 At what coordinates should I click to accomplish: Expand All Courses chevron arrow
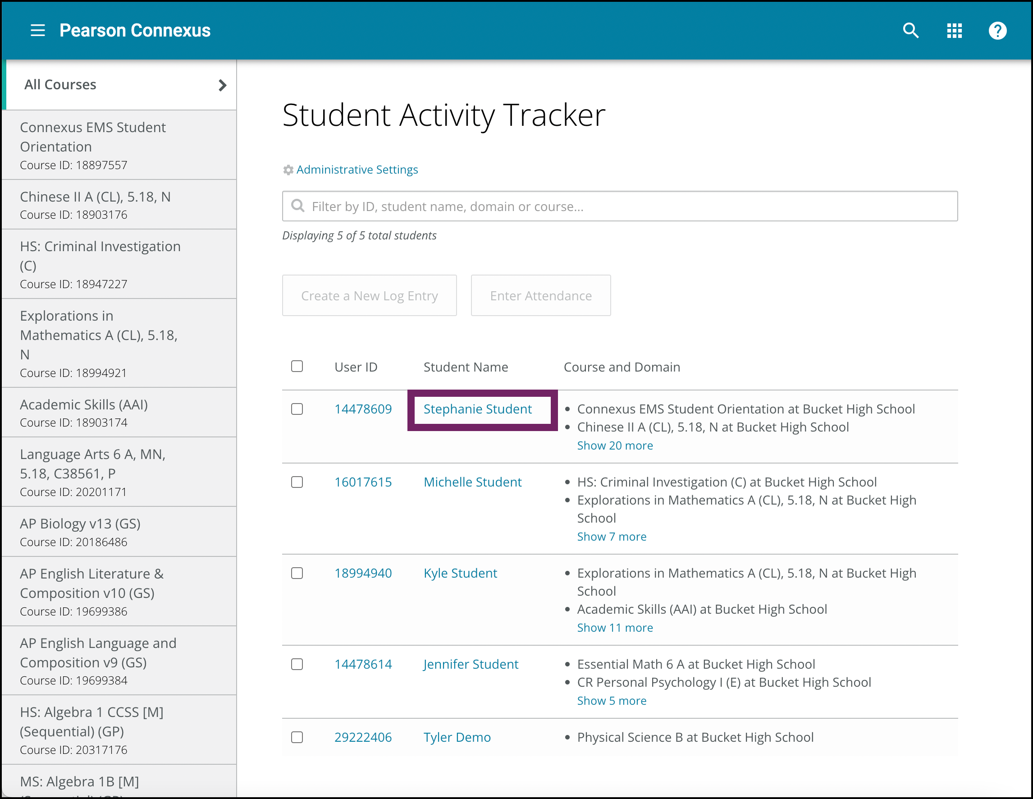(x=222, y=85)
